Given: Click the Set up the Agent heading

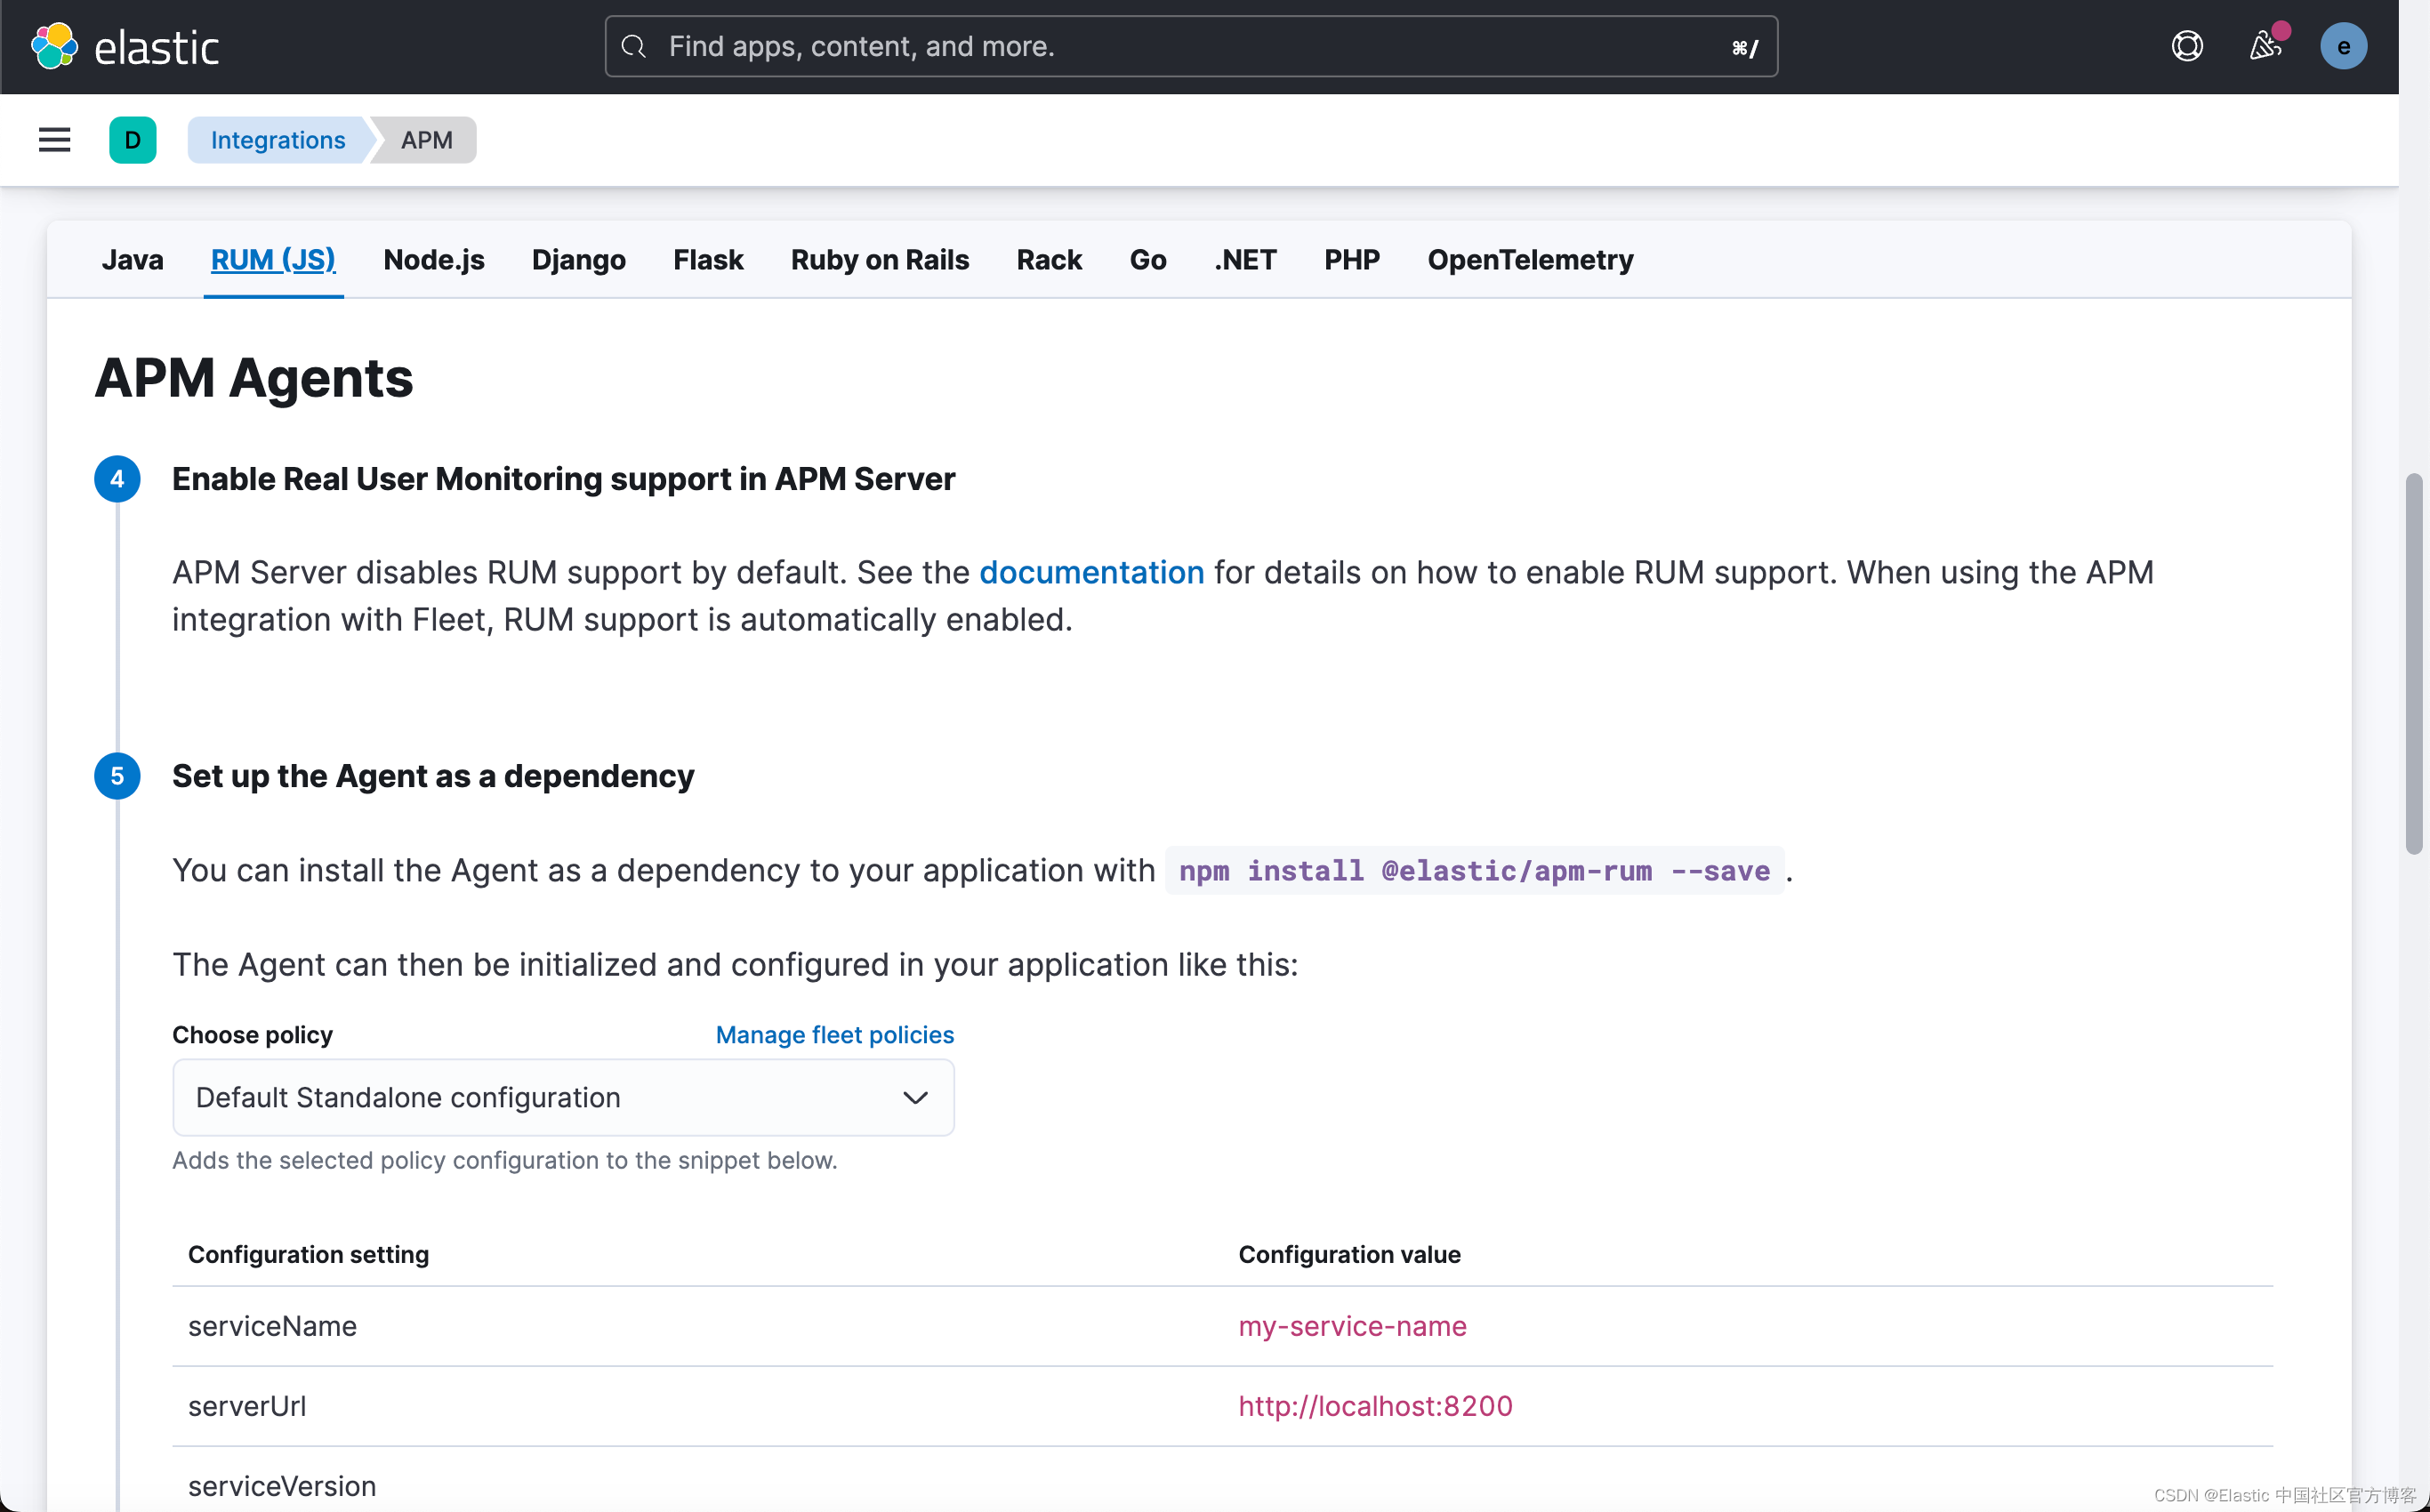Looking at the screenshot, I should 433,776.
